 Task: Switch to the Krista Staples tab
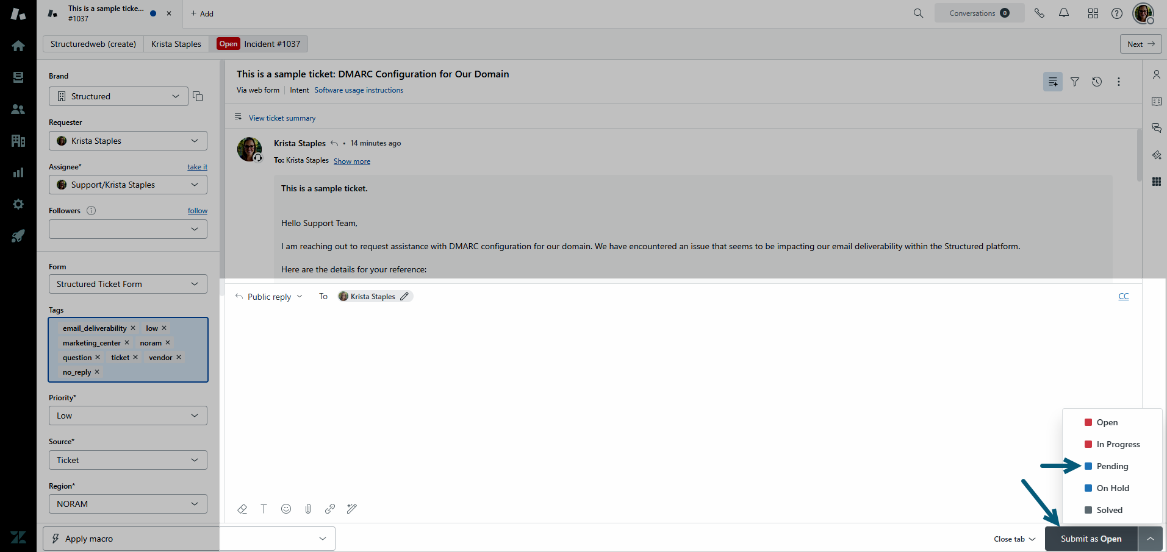pyautogui.click(x=176, y=44)
